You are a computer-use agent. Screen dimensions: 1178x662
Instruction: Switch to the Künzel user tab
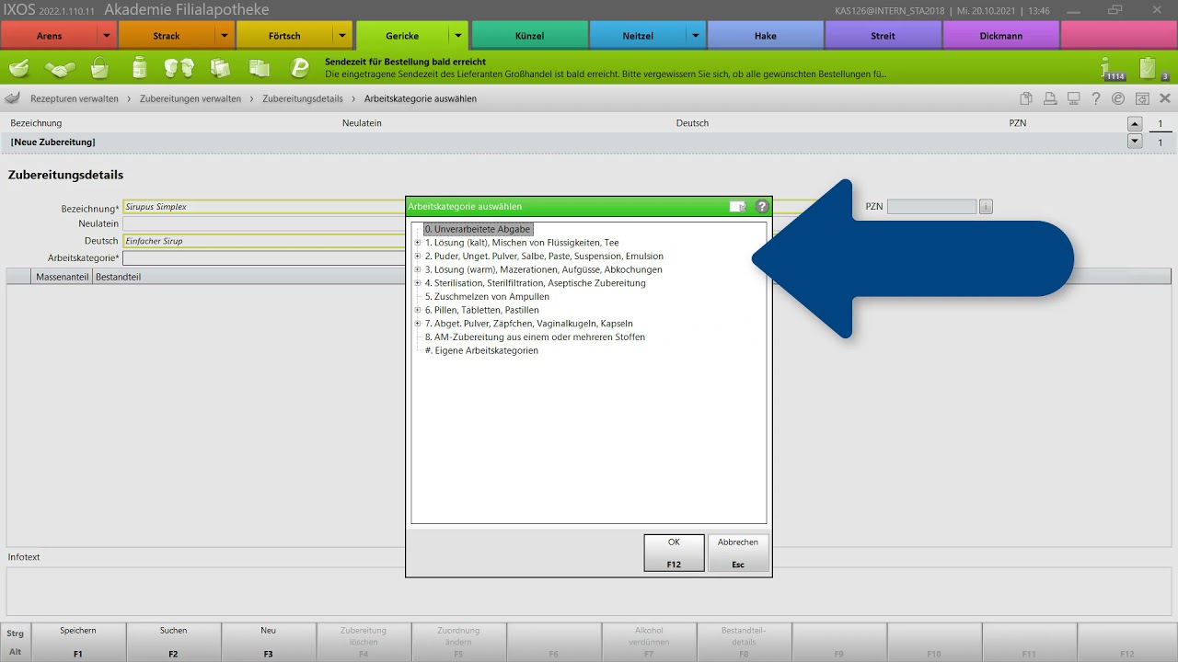(x=529, y=36)
